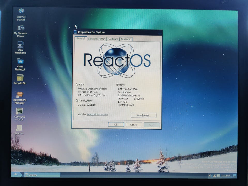Click the View license button
Viewport: 248px width, 186px height.
[x=143, y=115]
